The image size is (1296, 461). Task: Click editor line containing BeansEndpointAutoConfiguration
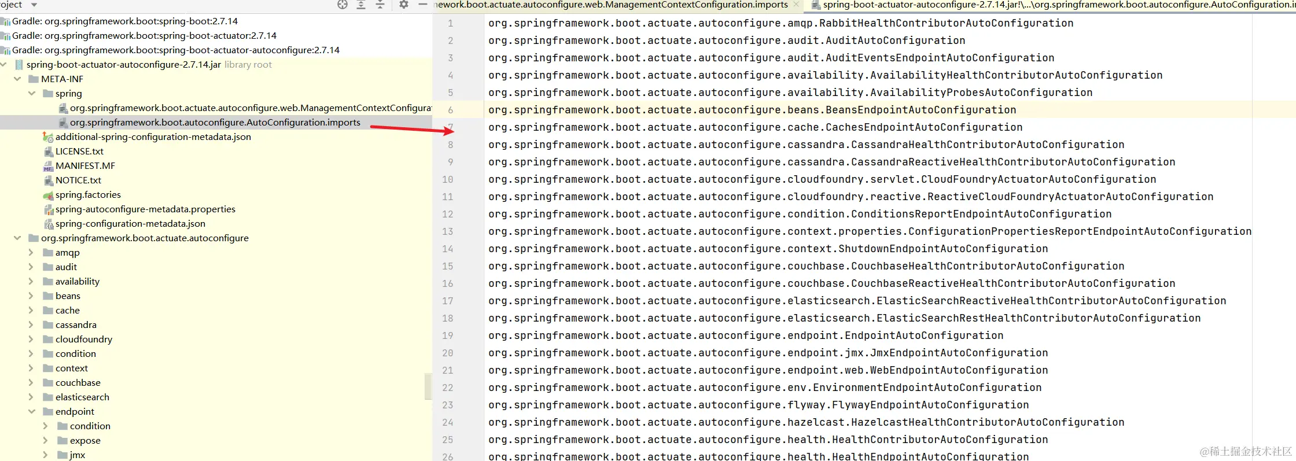pos(752,110)
